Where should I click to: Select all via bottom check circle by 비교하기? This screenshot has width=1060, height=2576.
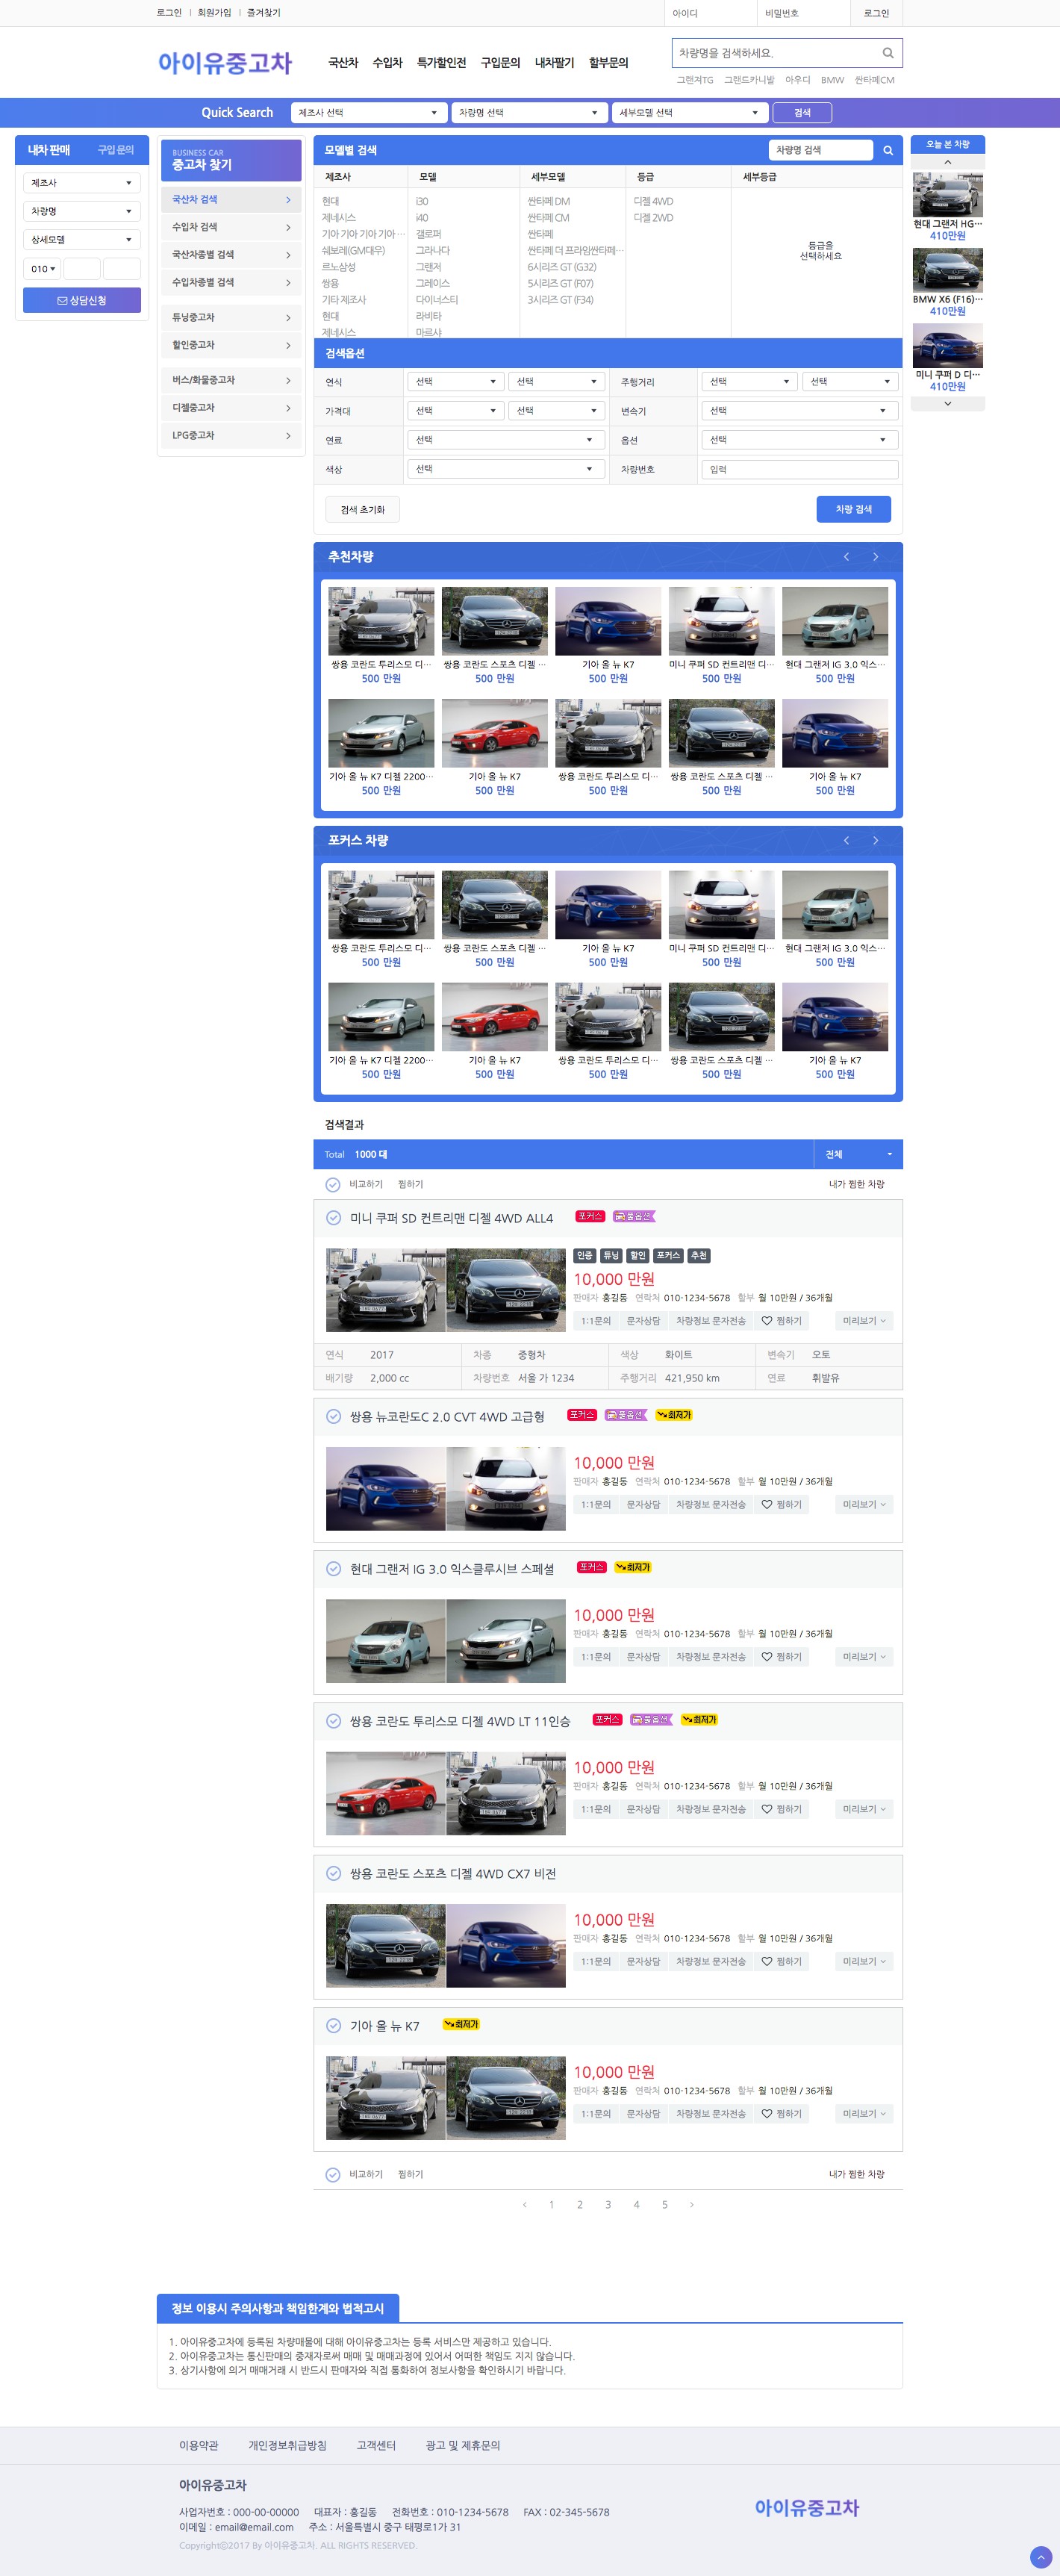(333, 2174)
